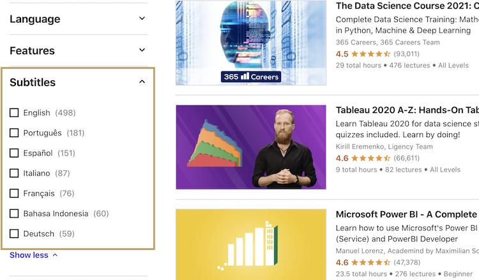The width and height of the screenshot is (479, 280).
Task: Tick the Italiano subtitles checkbox
Action: 14,173
